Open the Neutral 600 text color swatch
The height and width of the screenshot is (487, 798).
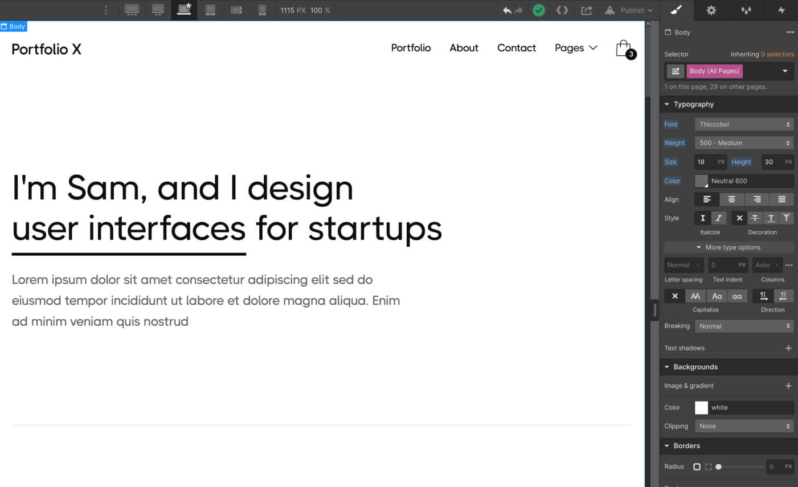point(701,181)
